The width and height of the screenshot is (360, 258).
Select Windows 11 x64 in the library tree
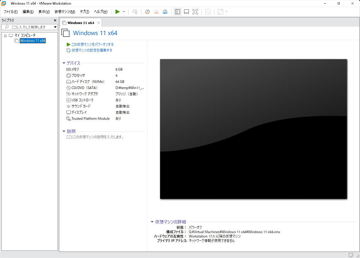(33, 41)
